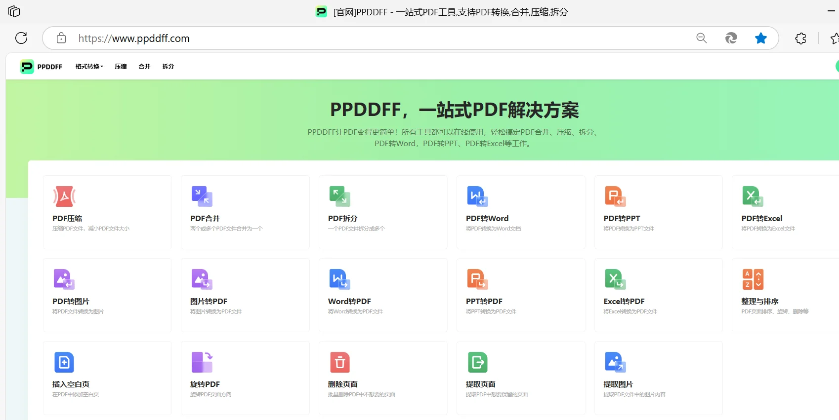Click text 将PPT转换为PDF文件
This screenshot has height=420, width=839.
pos(491,311)
